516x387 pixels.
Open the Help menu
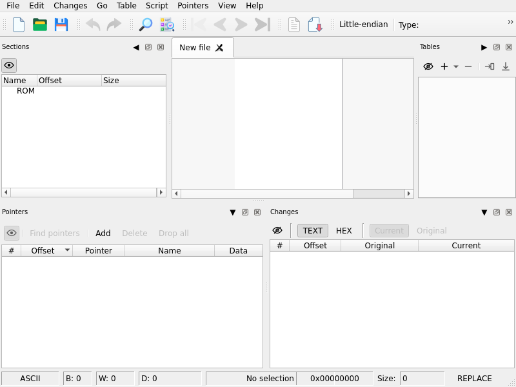coord(255,6)
